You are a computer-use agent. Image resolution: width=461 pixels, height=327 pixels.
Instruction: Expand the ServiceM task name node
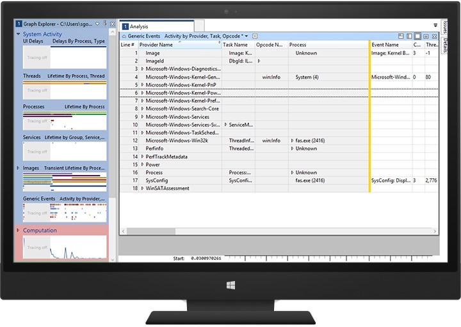(226, 125)
